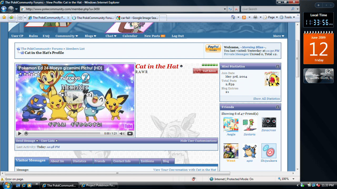
Task: Launch Internet Explorer from Quick Launch
Action: (24, 185)
